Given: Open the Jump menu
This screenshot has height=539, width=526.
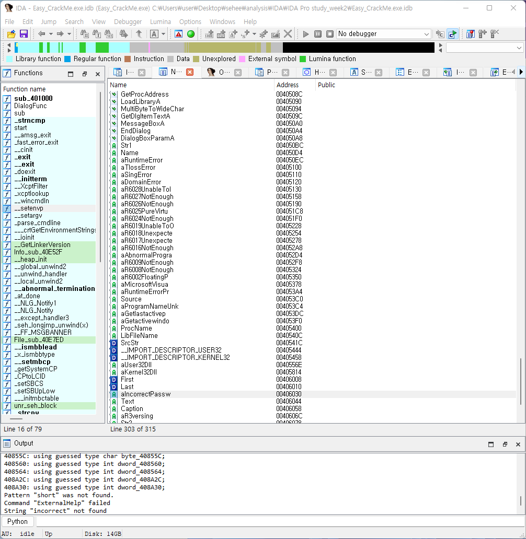Looking at the screenshot, I should click(49, 21).
